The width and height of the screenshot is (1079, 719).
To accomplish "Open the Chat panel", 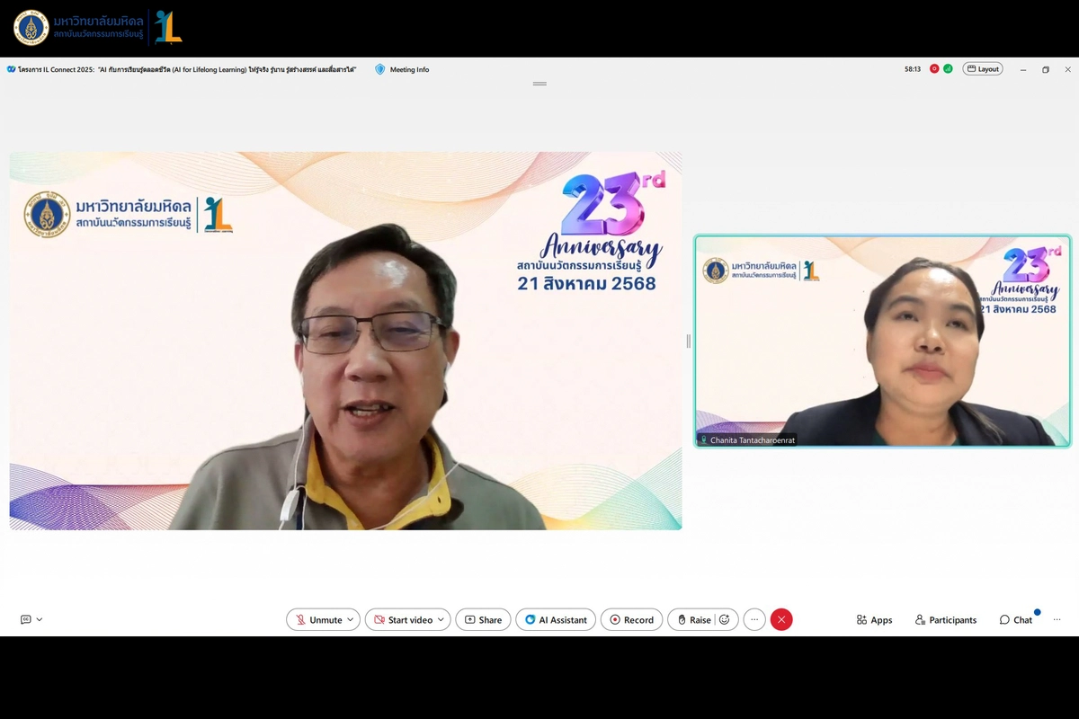I will [1015, 620].
